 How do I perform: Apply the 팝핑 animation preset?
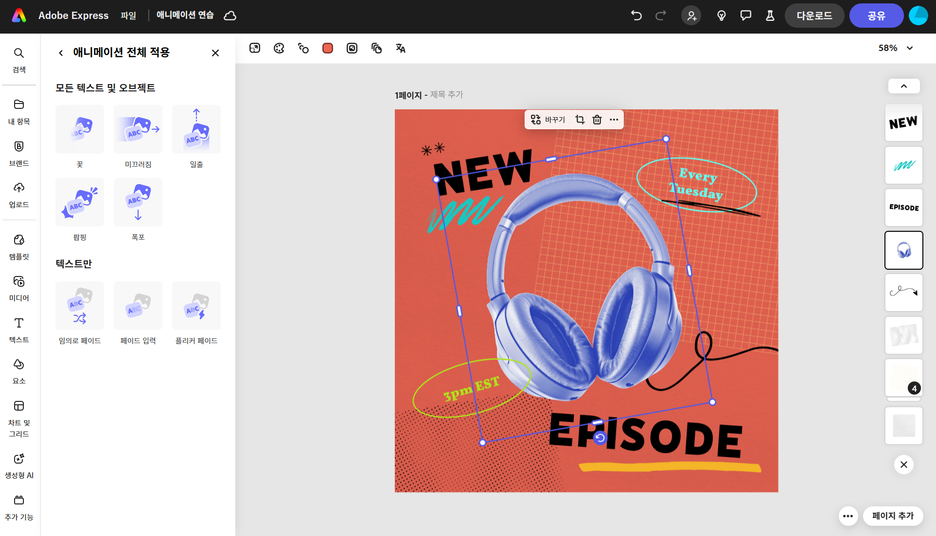click(x=80, y=203)
